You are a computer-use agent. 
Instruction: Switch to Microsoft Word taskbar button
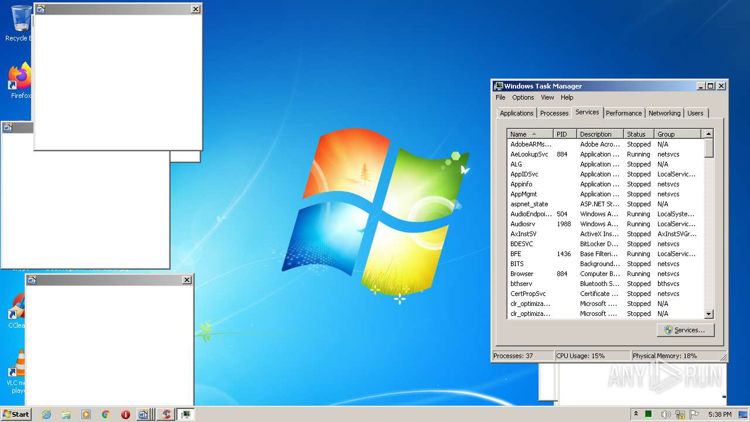point(144,414)
